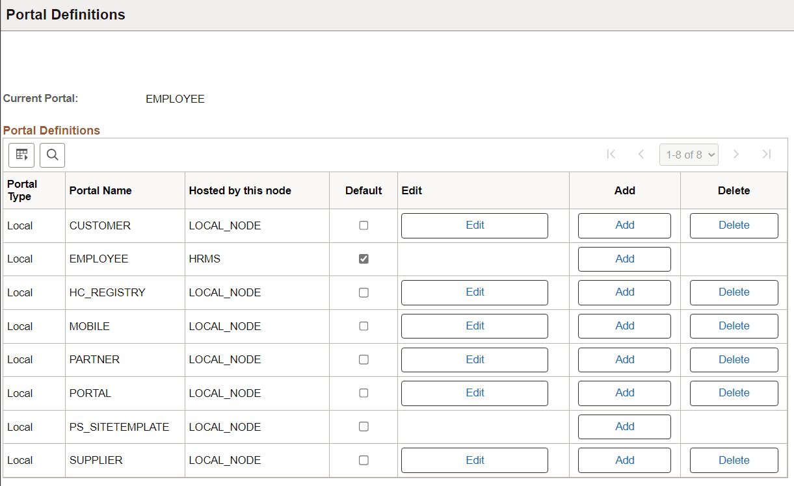Check Default for the SUPPLIER portal
Screen dimensions: 794x486
coord(364,460)
